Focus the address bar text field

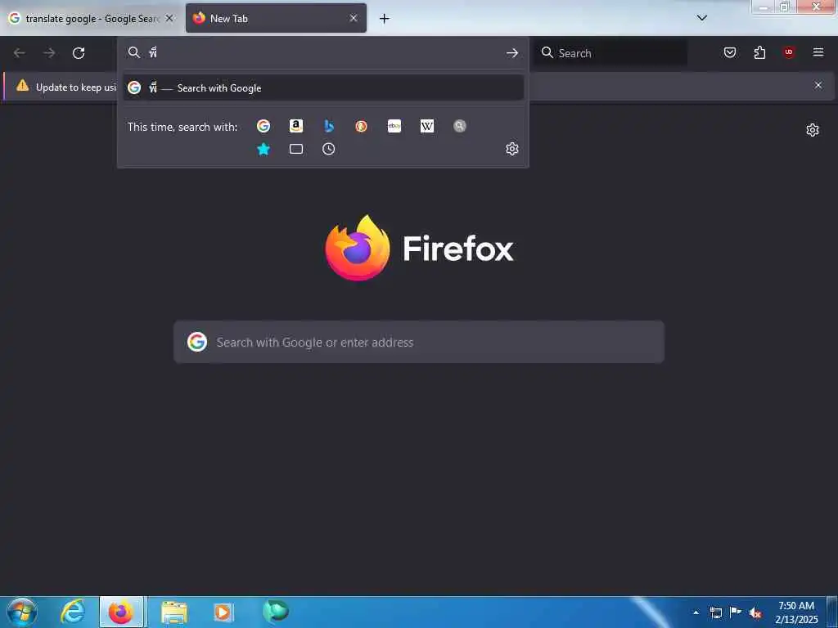[x=323, y=53]
